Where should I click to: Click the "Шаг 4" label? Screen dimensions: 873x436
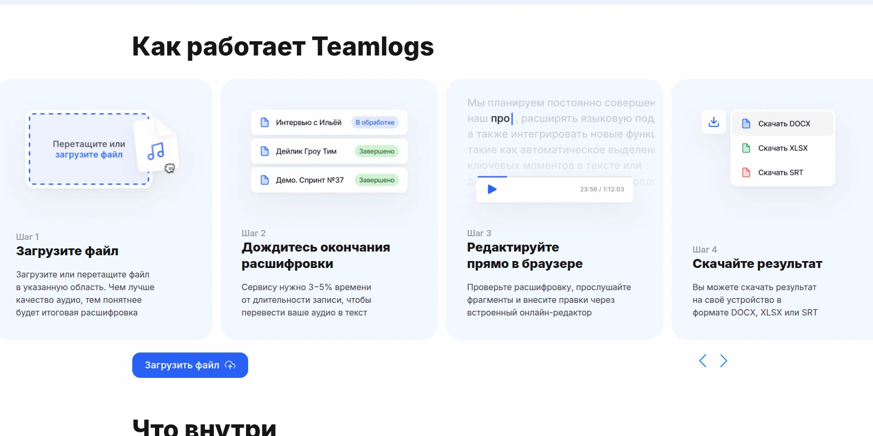tap(705, 249)
